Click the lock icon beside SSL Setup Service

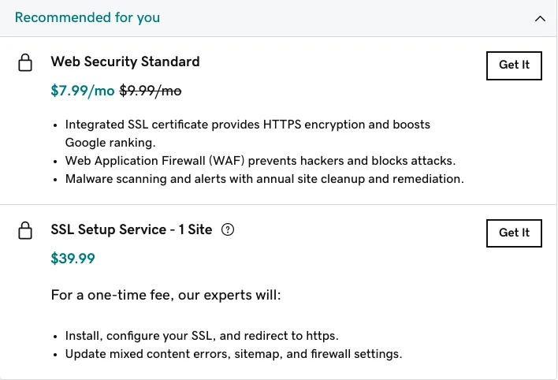(x=25, y=230)
